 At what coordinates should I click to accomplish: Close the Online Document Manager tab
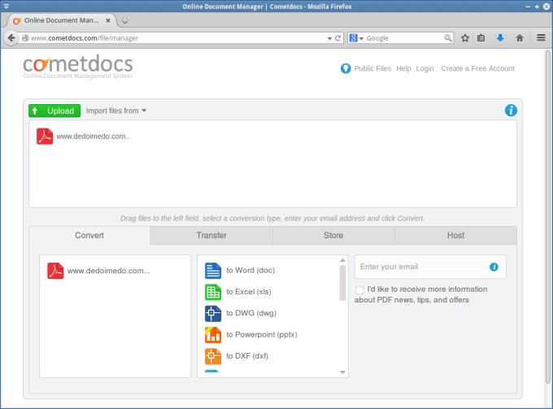pos(108,20)
